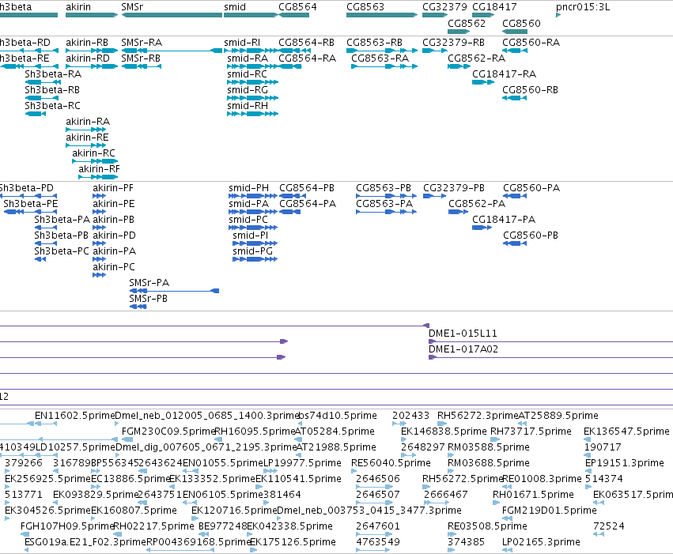Image resolution: width=673 pixels, height=554 pixels.
Task: Select EST FGM230C09.5prime
Action: point(168,432)
